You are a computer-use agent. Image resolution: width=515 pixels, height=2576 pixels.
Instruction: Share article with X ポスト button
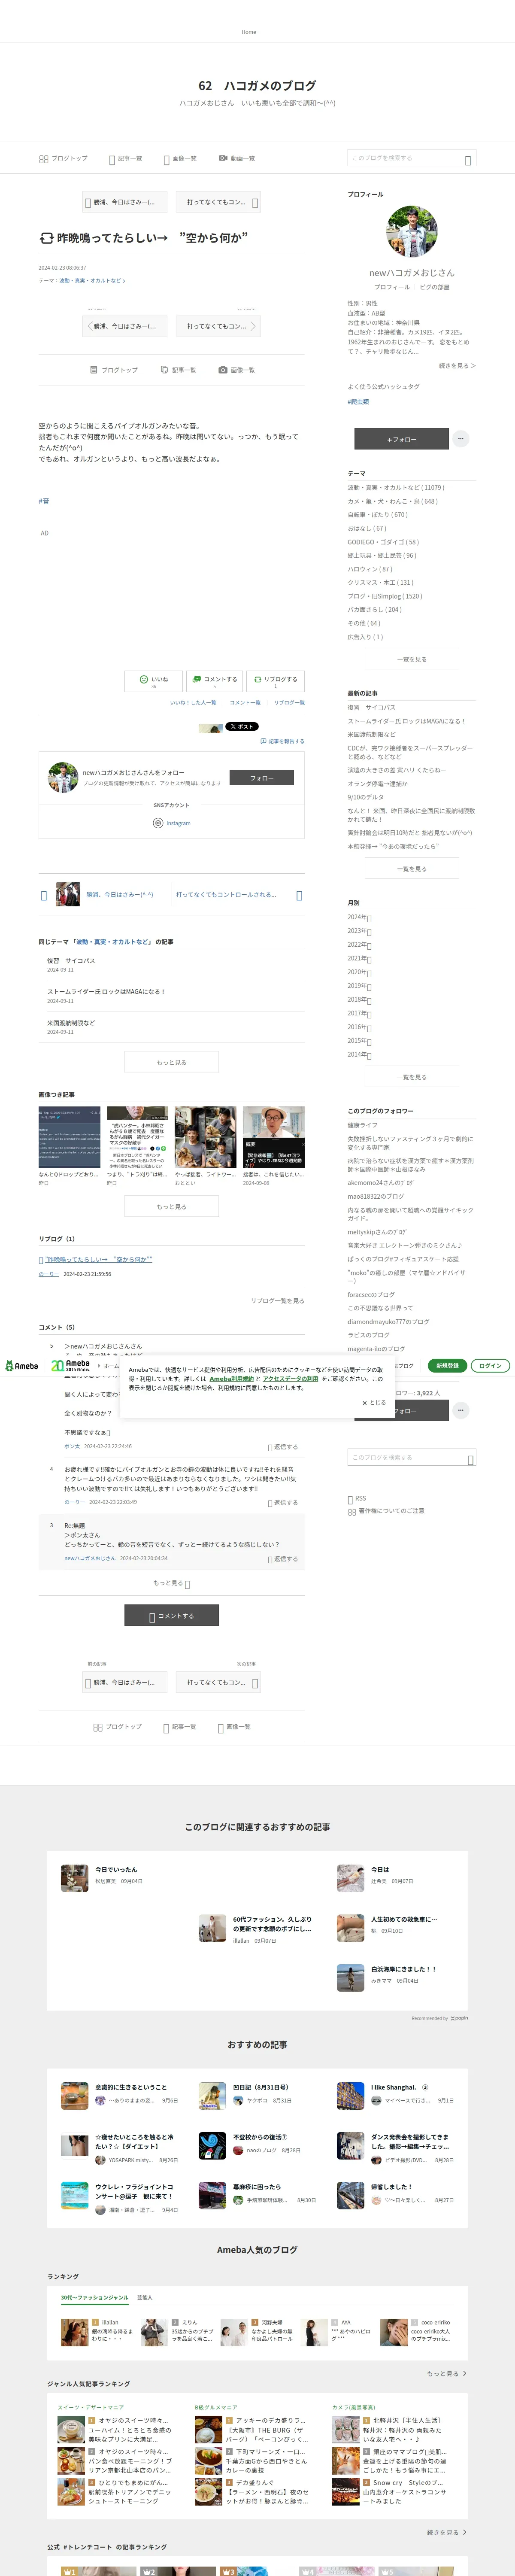click(241, 727)
